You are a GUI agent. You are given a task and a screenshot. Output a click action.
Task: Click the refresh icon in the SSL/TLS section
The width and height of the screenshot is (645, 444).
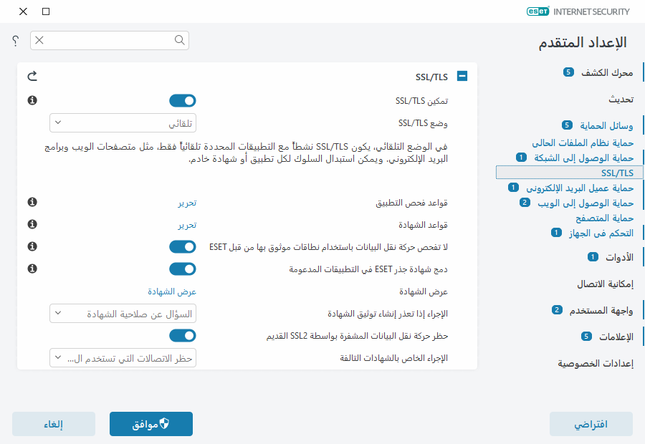tap(32, 76)
